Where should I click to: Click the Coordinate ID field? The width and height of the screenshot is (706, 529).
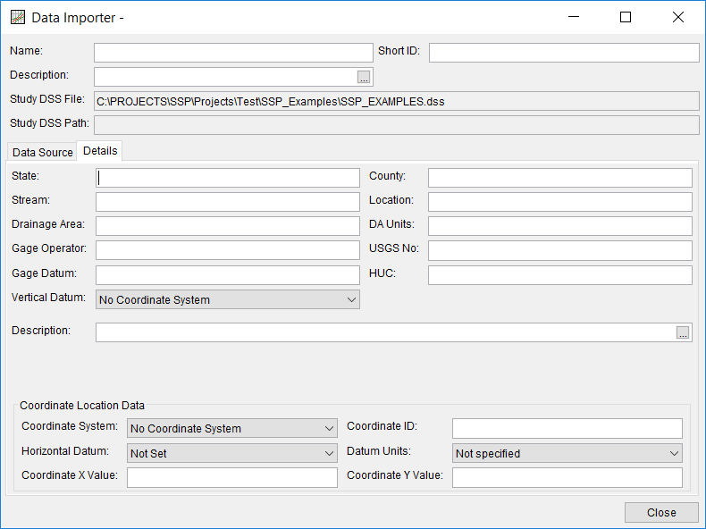point(567,428)
